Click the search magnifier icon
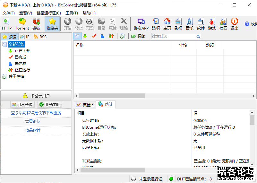The width and height of the screenshot is (257, 183). point(198,37)
